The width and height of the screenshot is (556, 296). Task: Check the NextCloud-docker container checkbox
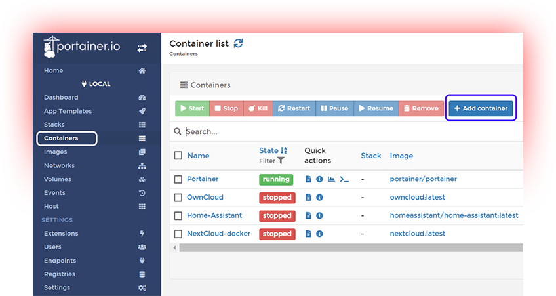[178, 234]
